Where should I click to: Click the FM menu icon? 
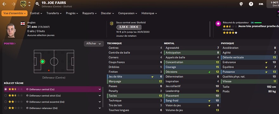pyautogui.click(x=261, y=4)
